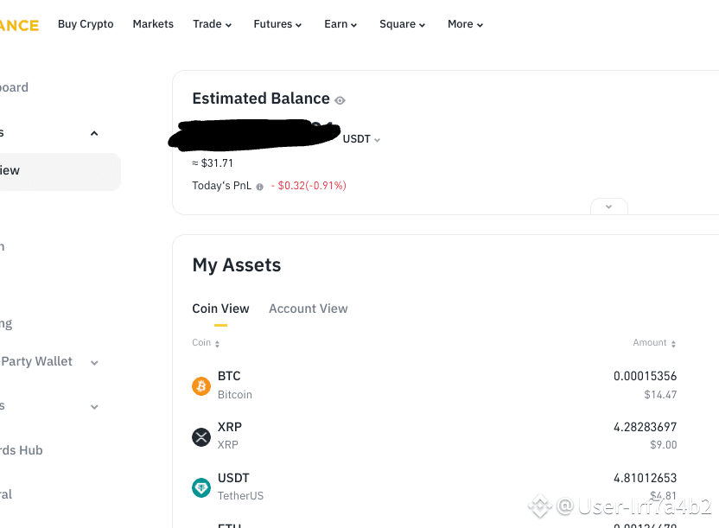Click the XRP coin icon
The image size is (719, 528).
pos(201,436)
